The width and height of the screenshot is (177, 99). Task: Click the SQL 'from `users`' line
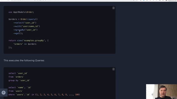coord(16,91)
